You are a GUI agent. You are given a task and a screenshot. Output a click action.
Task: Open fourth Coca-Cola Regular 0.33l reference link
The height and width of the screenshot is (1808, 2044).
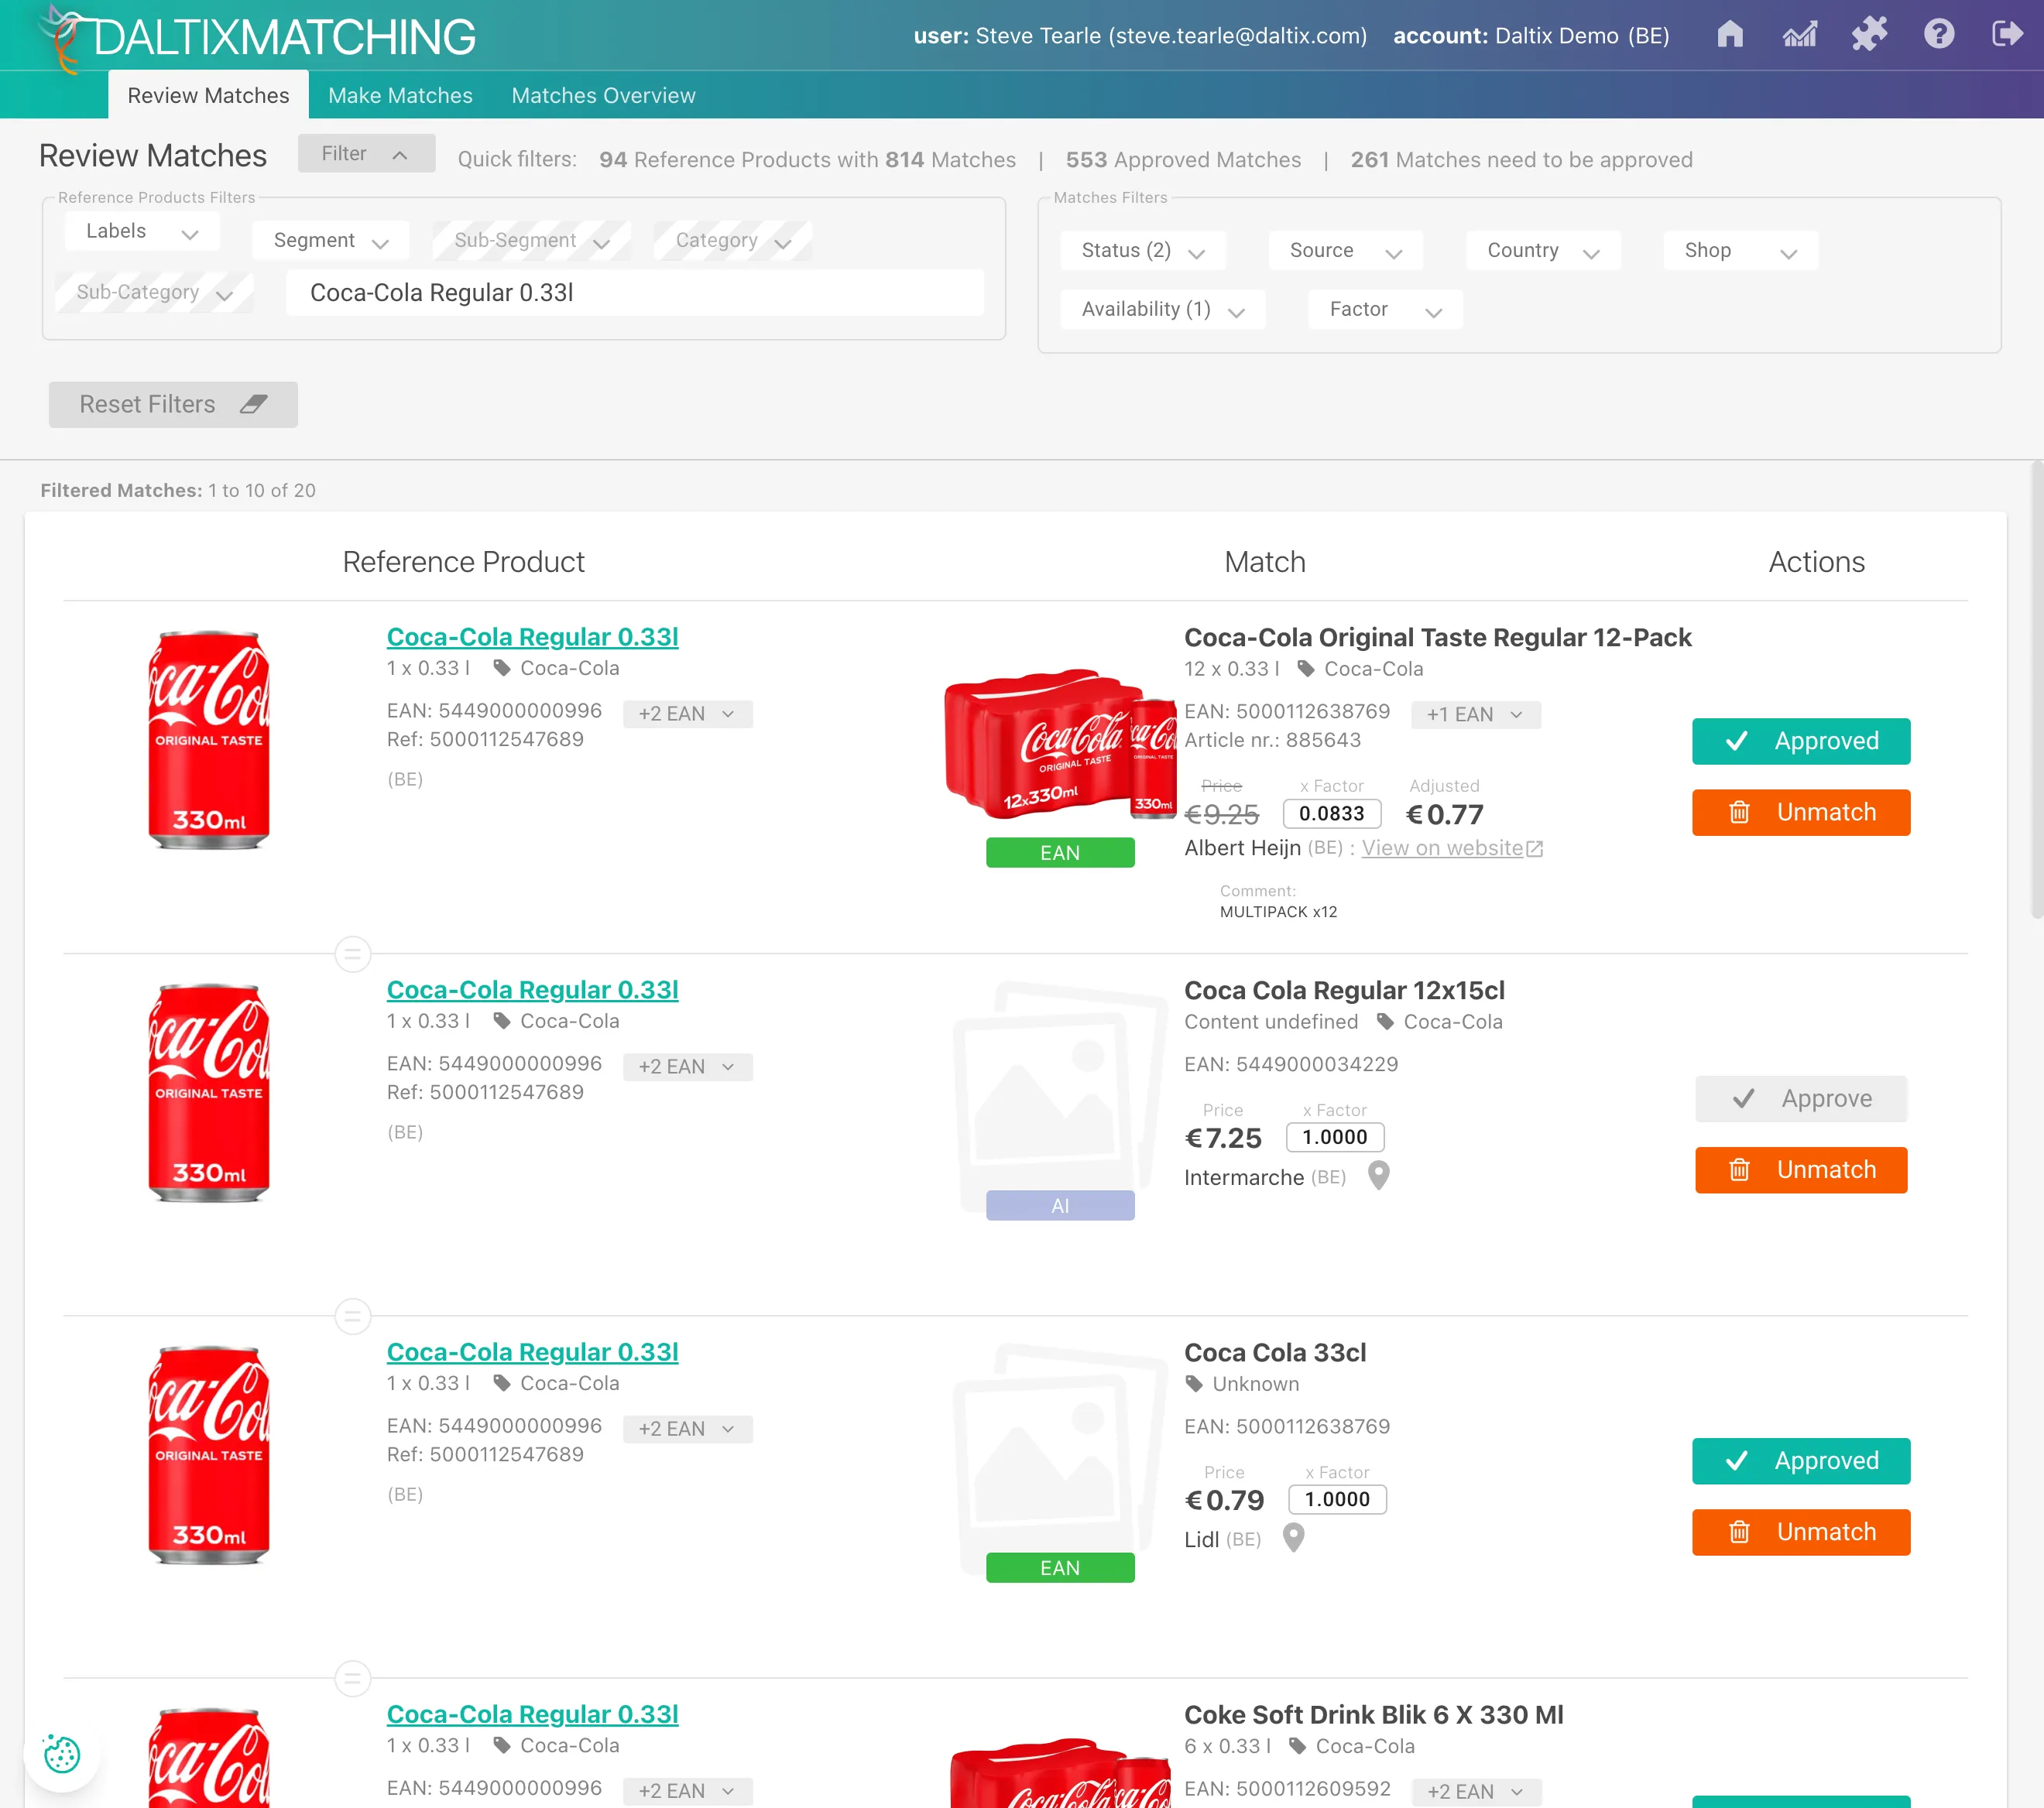(532, 1714)
